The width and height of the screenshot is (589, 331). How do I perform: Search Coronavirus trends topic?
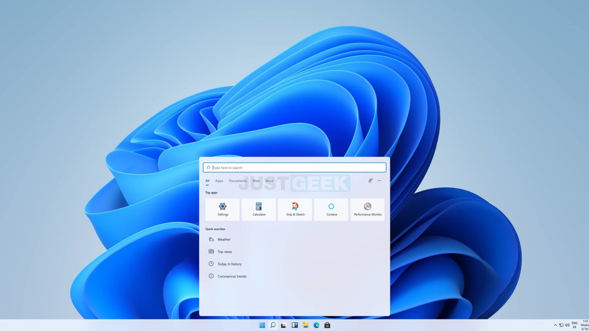pyautogui.click(x=232, y=276)
